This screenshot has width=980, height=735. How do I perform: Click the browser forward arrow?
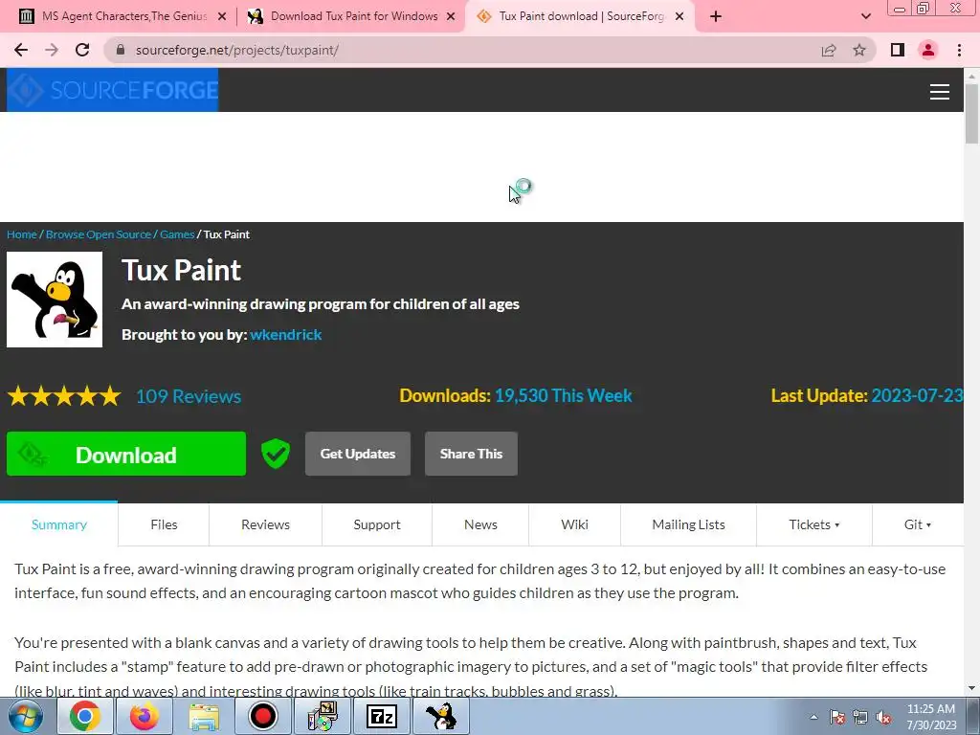(52, 50)
